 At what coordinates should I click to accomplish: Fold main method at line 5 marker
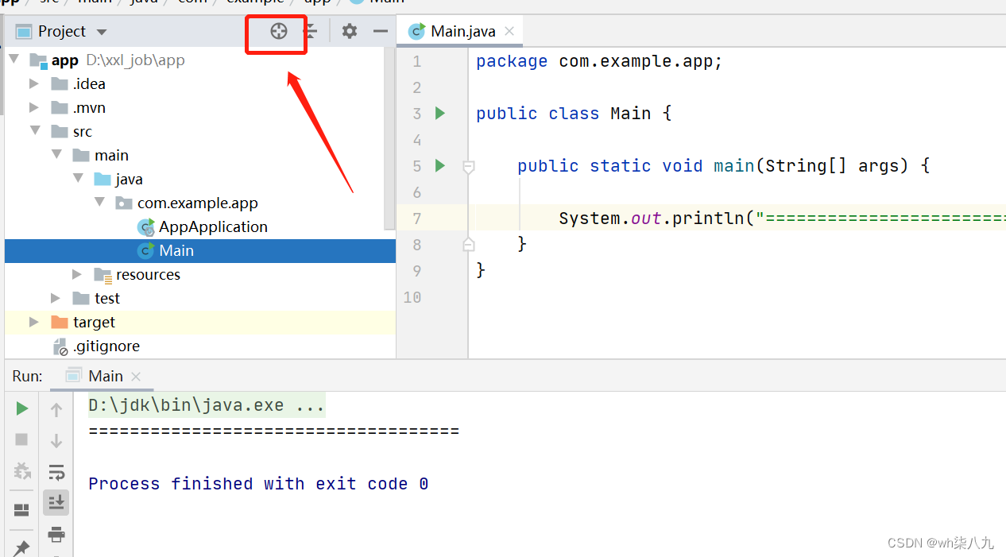tap(468, 167)
